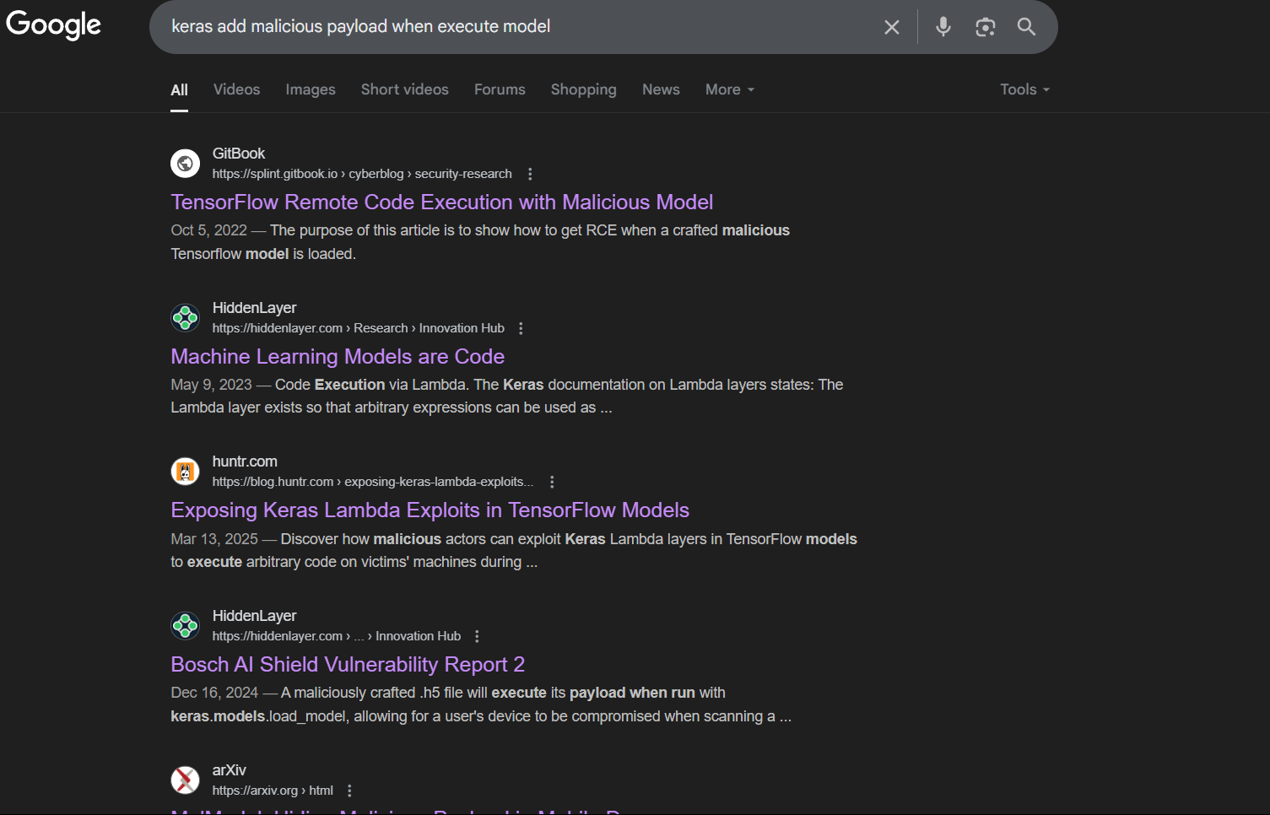Image resolution: width=1270 pixels, height=815 pixels.
Task: Open options menu for the GitBook result
Action: coord(530,174)
